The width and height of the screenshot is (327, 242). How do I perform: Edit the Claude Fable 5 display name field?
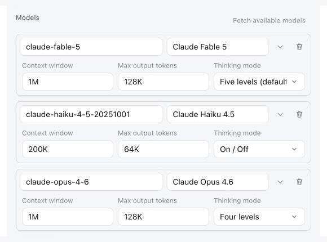tap(218, 47)
